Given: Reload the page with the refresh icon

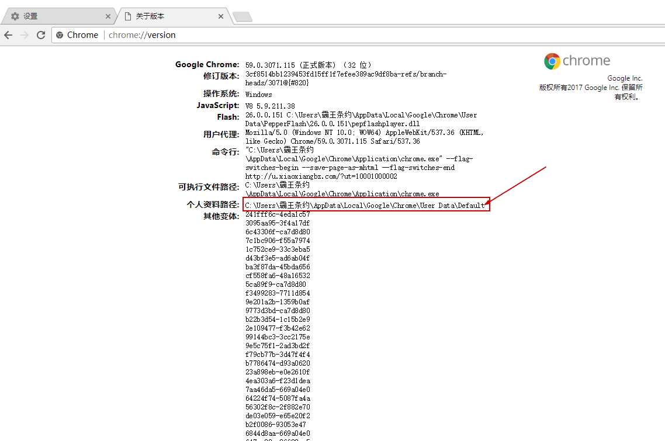Looking at the screenshot, I should (x=41, y=35).
